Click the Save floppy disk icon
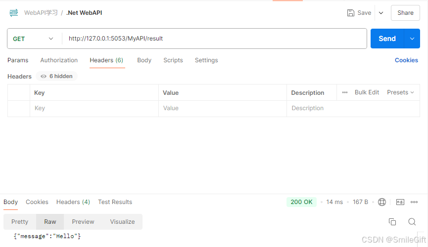The width and height of the screenshot is (428, 247). [x=351, y=13]
